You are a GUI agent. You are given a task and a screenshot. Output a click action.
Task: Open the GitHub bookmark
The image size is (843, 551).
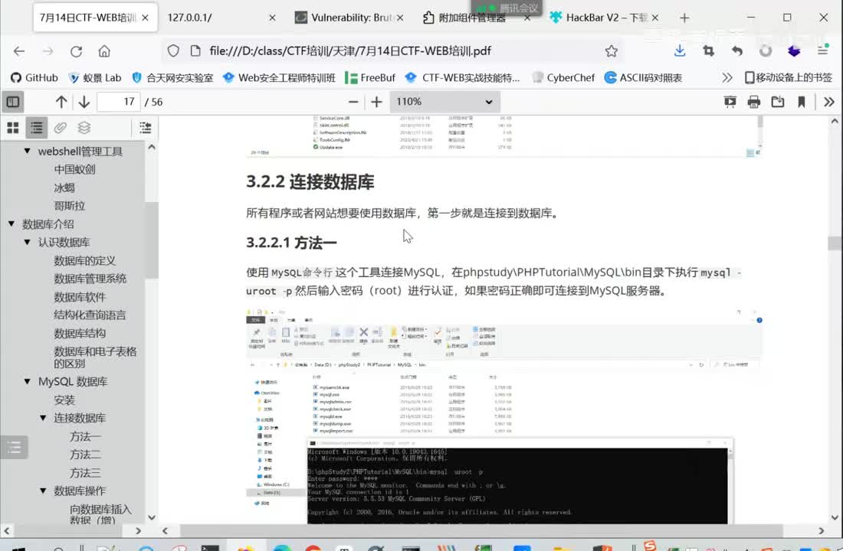[x=34, y=78]
